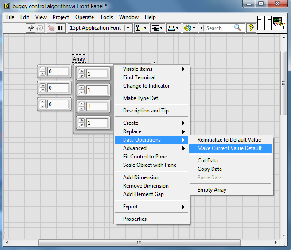The image size is (291, 250).
Task: Click the VI icon in top-right corner
Action: point(279,23)
